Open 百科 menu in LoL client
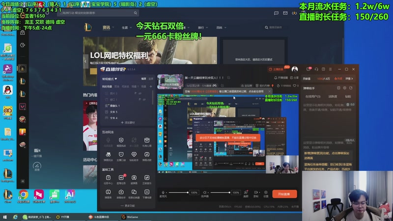Screen dimensions: 393x221 click(x=219, y=28)
